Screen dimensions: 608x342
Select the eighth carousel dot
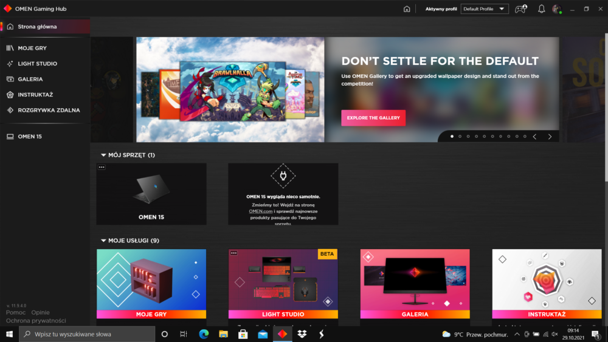click(x=509, y=136)
